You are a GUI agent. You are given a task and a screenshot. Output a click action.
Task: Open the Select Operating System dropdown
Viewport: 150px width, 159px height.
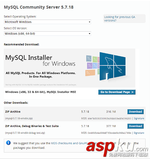tap(47, 22)
